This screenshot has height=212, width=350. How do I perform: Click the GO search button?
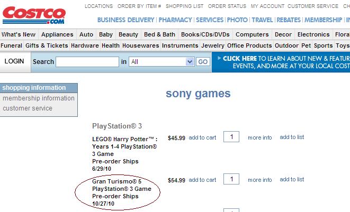[203, 62]
